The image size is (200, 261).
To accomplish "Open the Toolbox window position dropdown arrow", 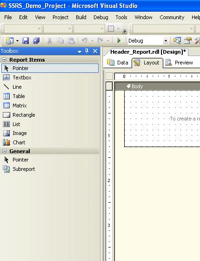I will pos(80,52).
